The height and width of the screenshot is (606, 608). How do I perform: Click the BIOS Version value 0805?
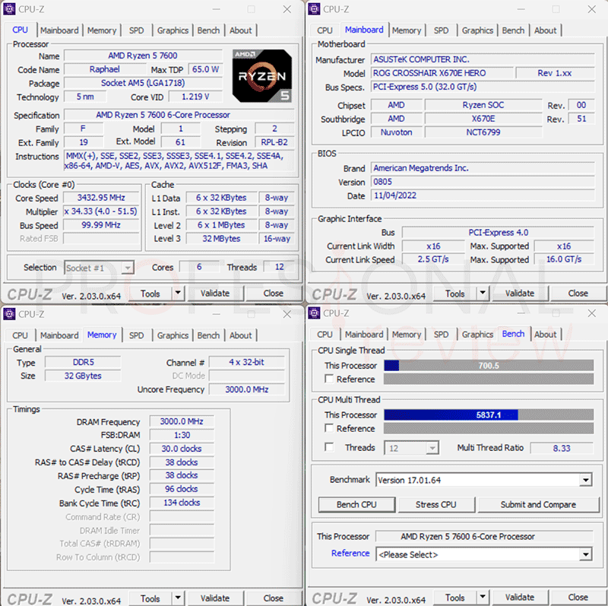tap(483, 182)
